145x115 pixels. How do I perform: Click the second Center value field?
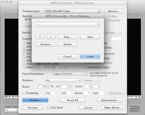(x=96, y=87)
